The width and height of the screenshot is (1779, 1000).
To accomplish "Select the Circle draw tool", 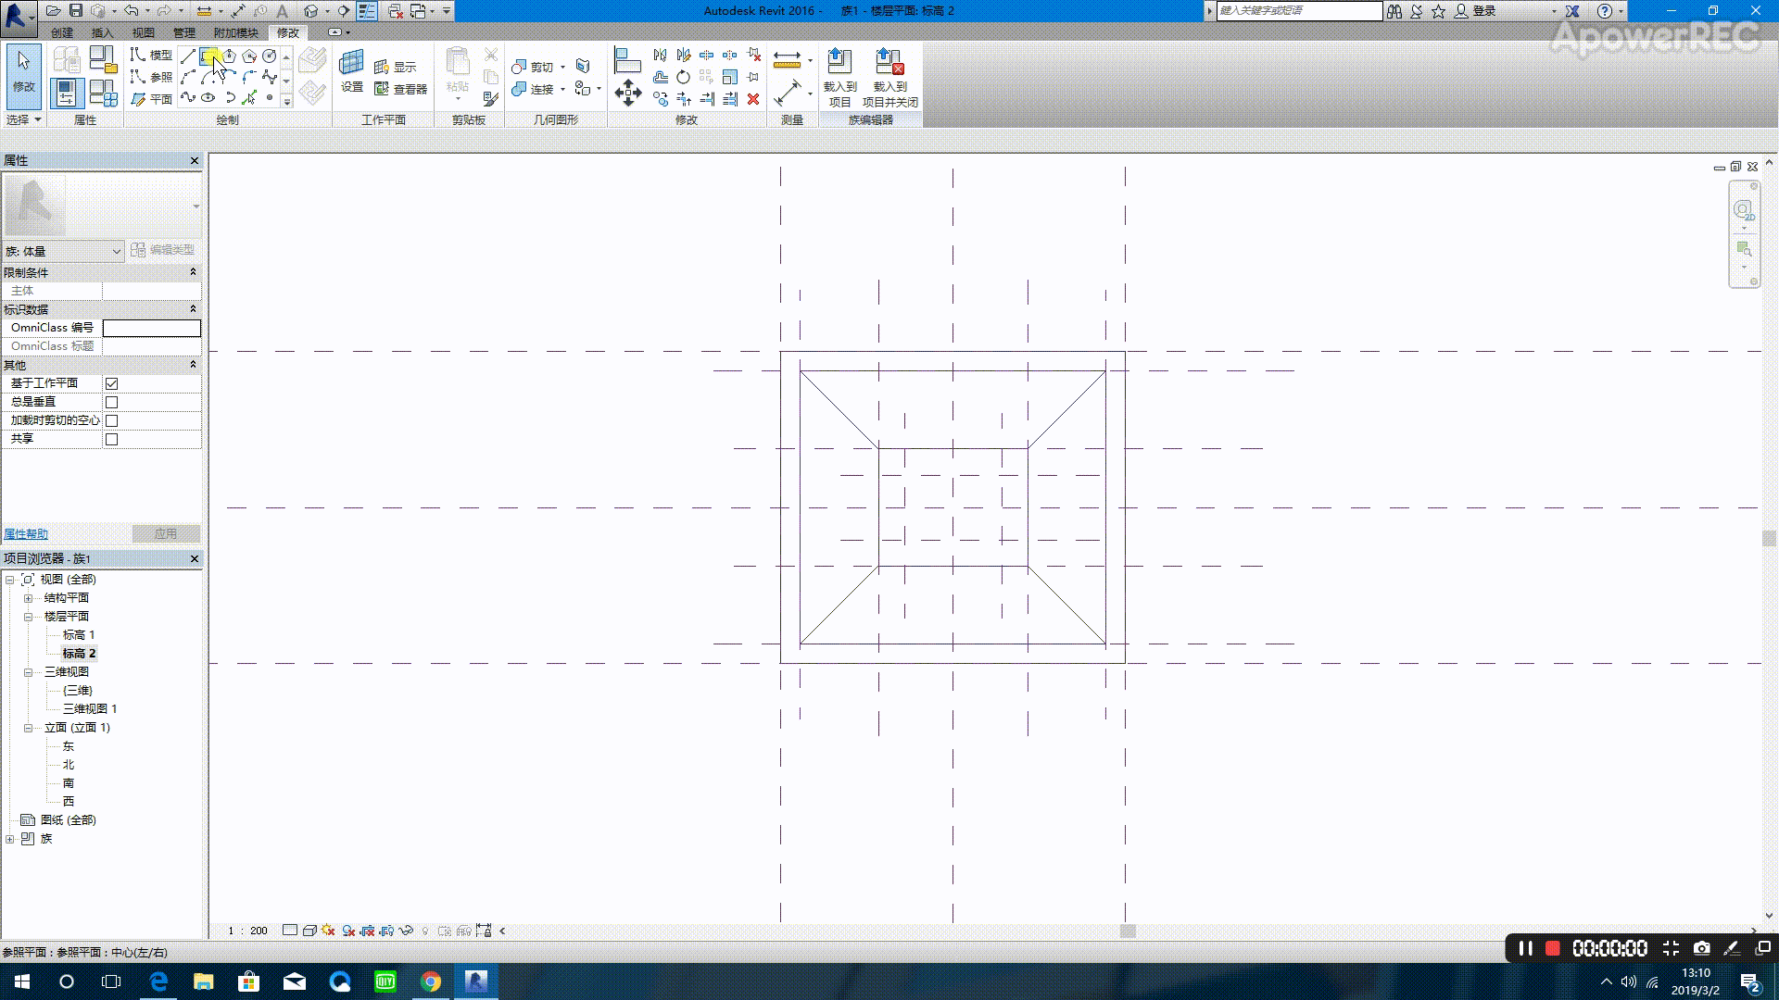I will click(269, 56).
